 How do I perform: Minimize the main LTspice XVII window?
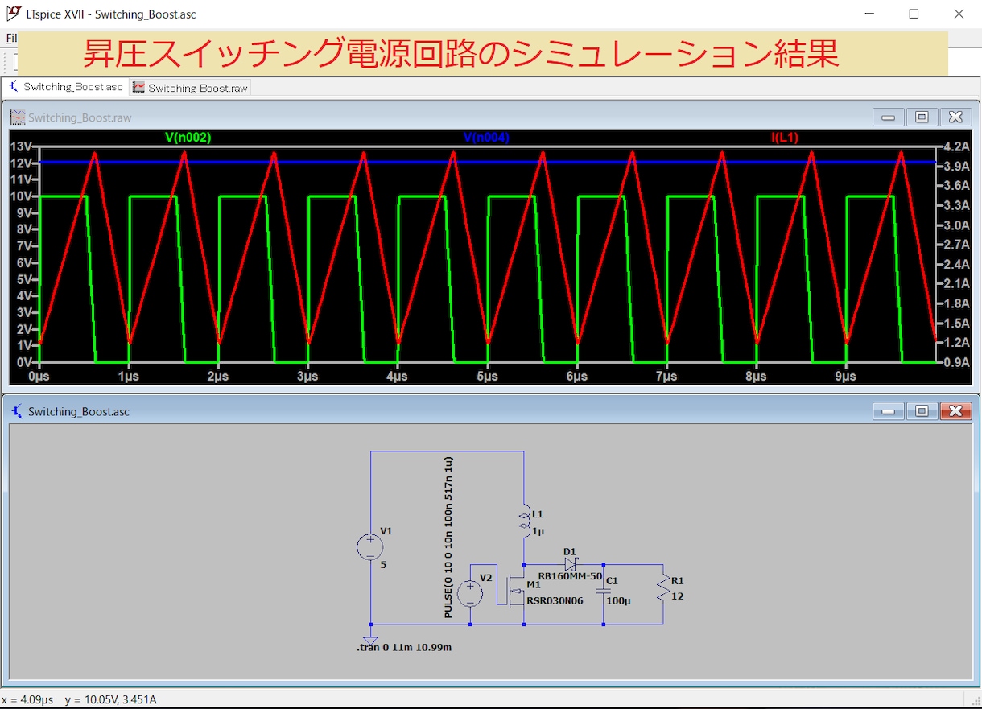[869, 14]
